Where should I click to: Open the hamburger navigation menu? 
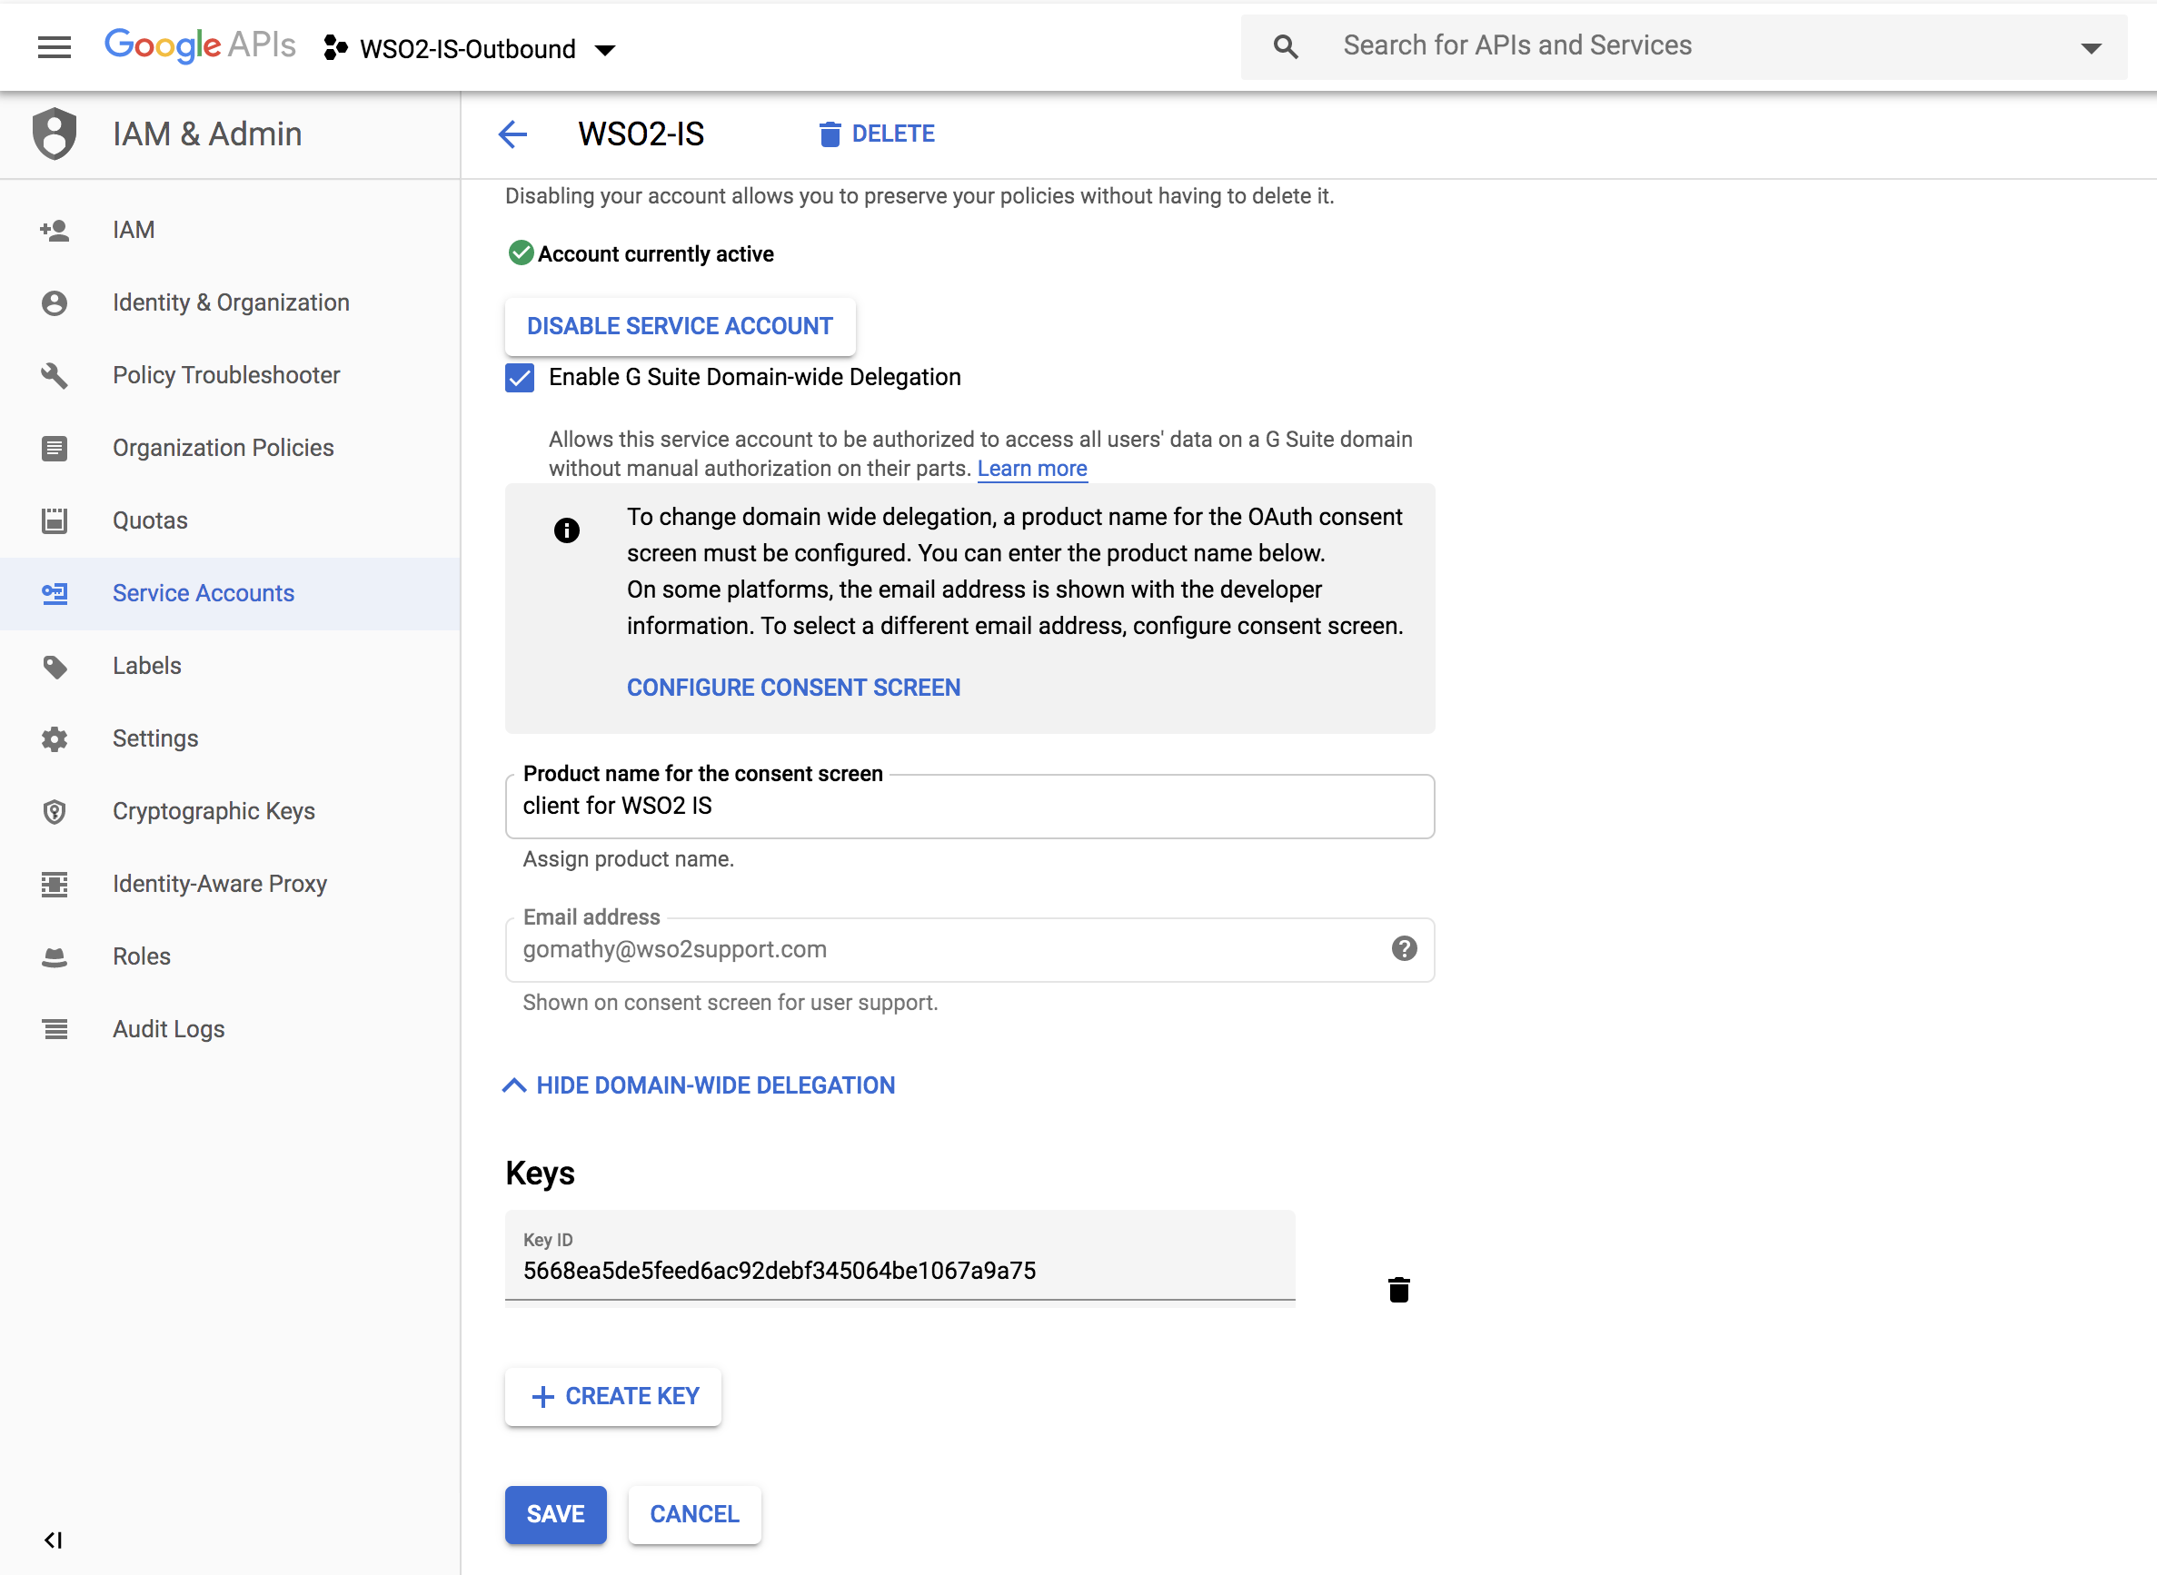tap(55, 46)
